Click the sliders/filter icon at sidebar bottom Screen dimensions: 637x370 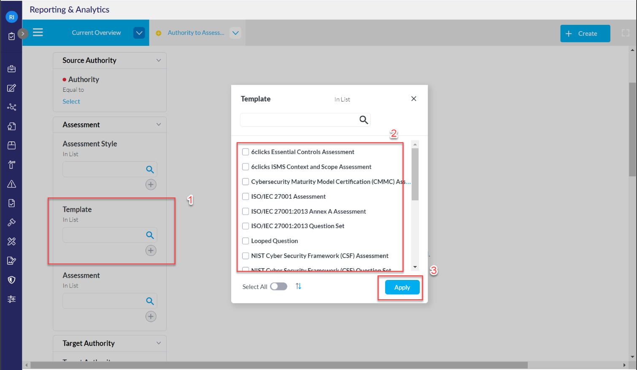[x=11, y=299]
